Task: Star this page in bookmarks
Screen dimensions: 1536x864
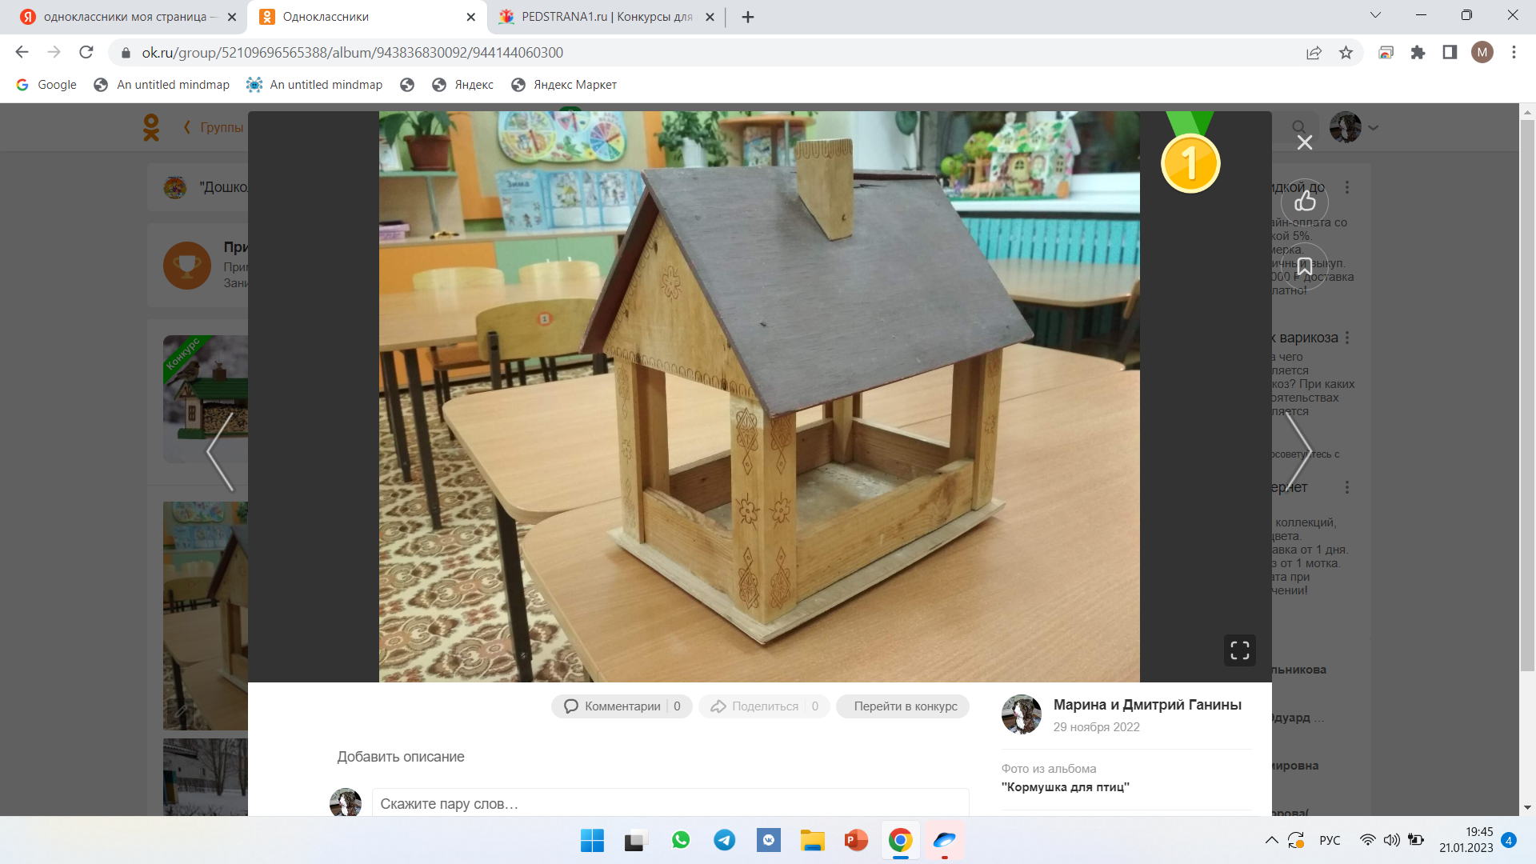Action: (x=1346, y=53)
